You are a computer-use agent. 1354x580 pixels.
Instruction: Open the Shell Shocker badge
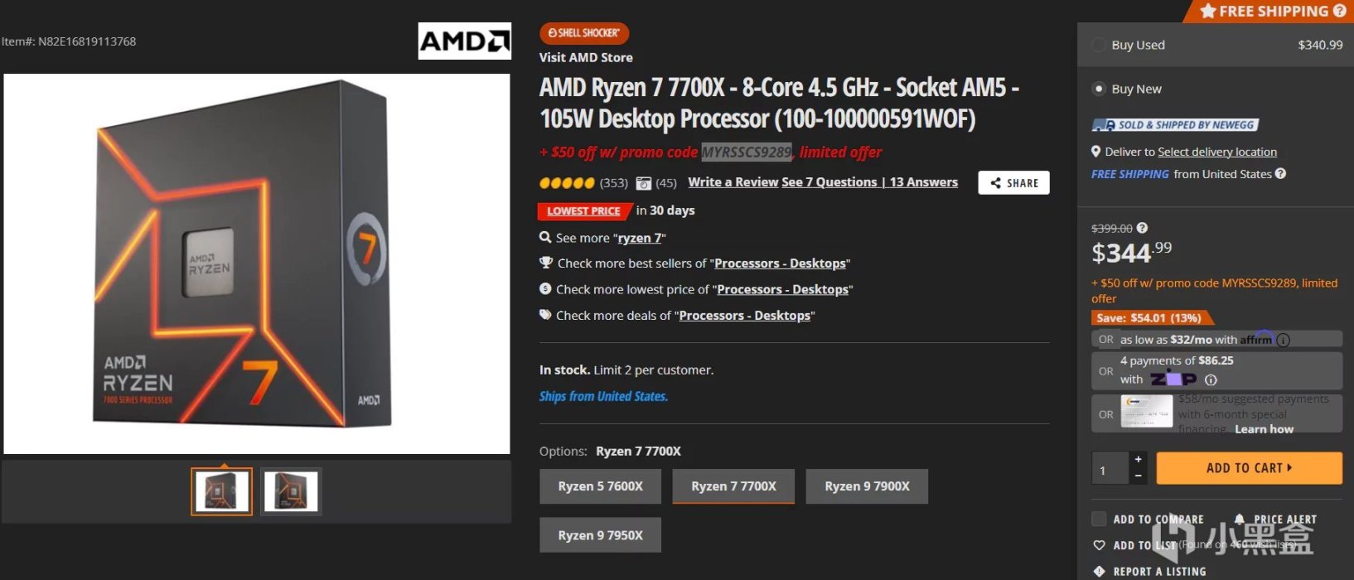pos(584,33)
